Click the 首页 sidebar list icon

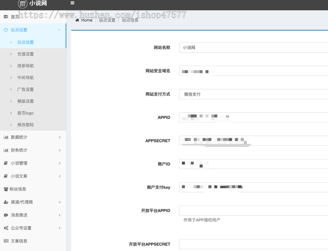point(6,16)
